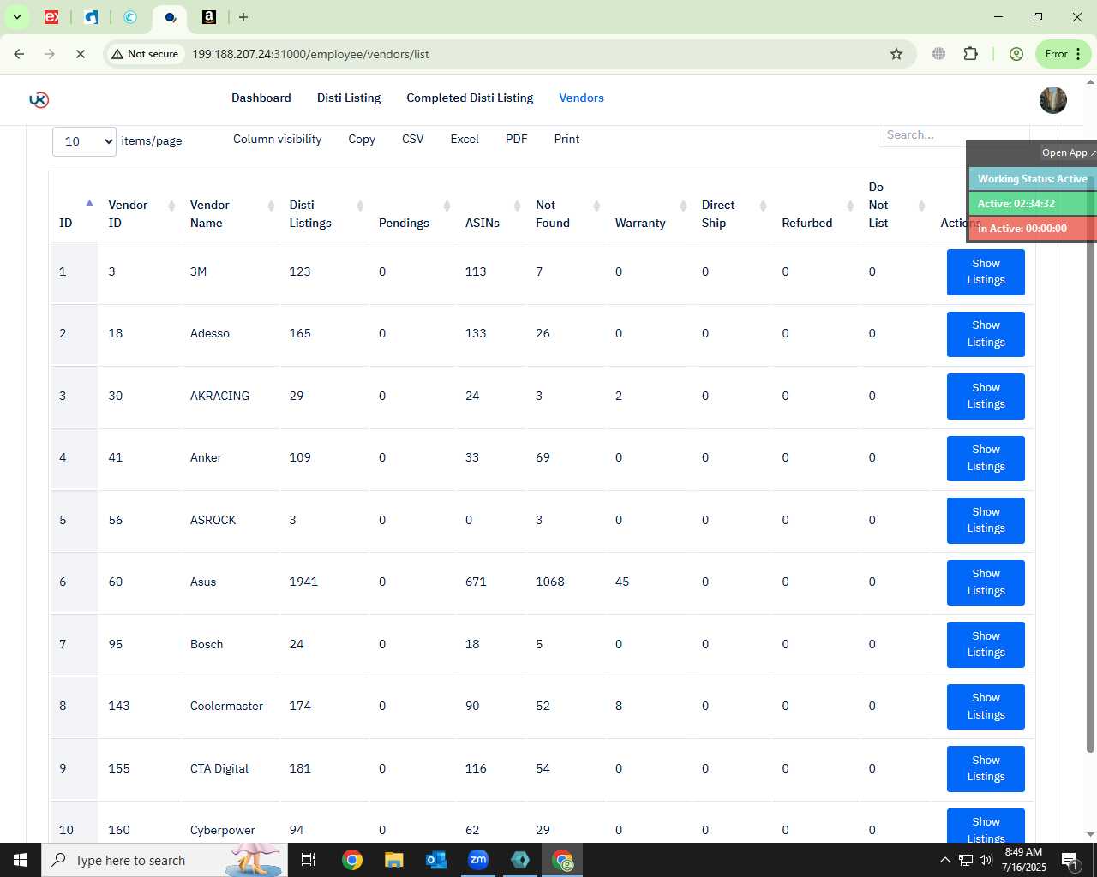Show Listings for CTA Digital
1097x877 pixels.
click(986, 768)
